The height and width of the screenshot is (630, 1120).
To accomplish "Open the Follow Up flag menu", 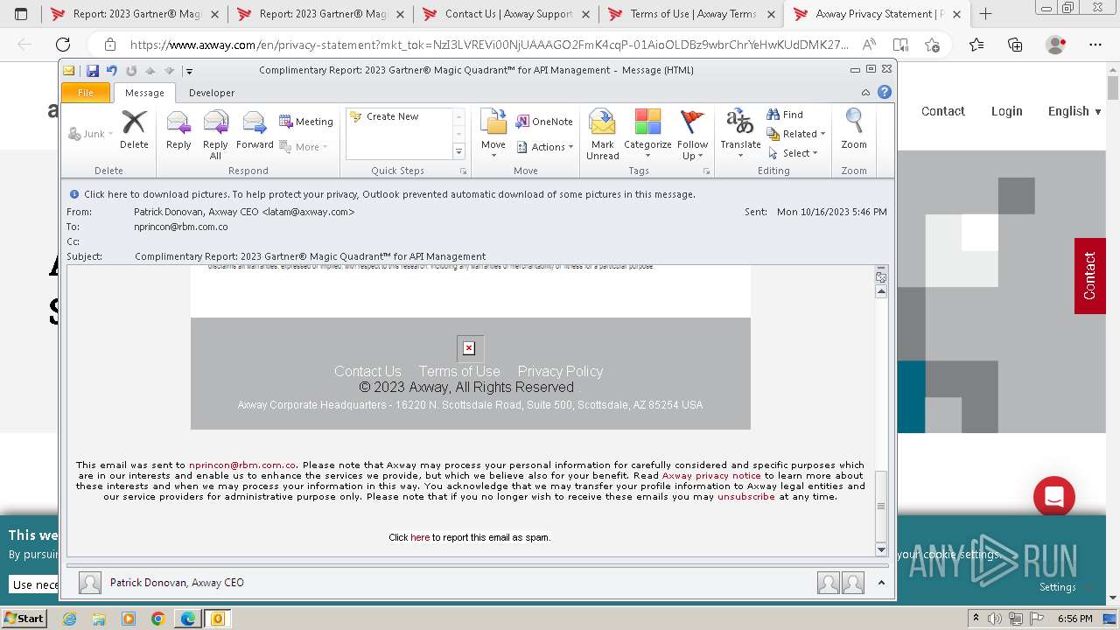I will pos(692,135).
